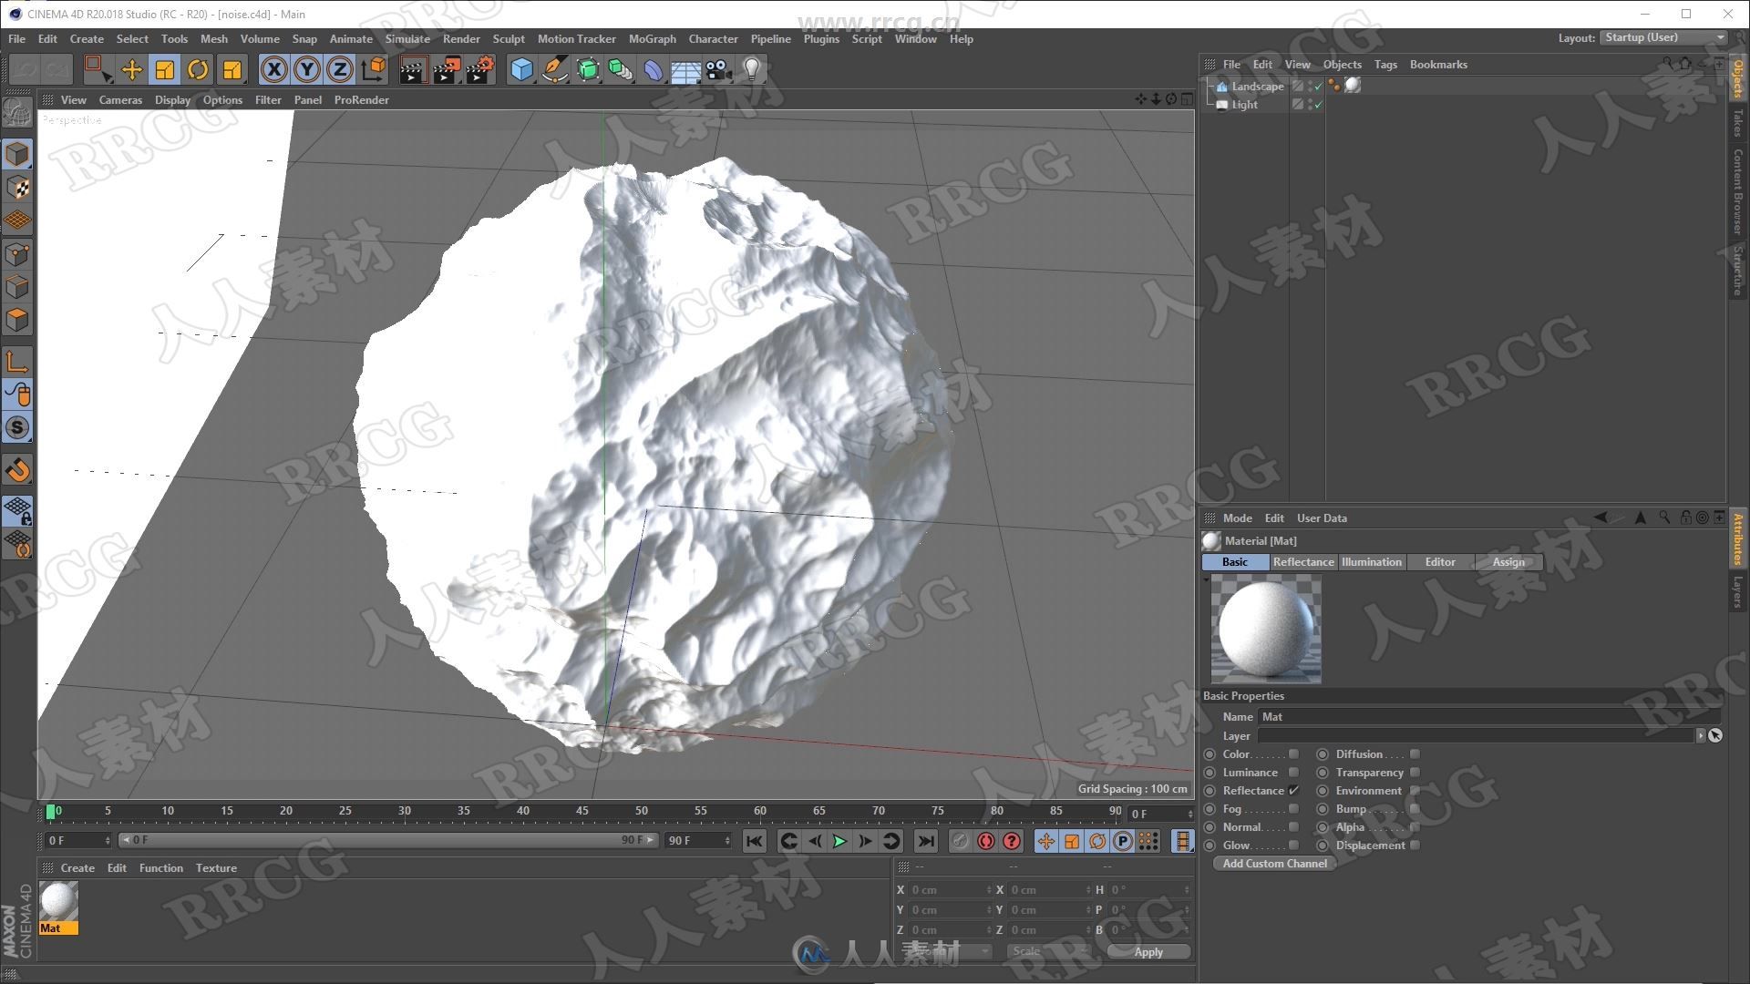Select the Light object
Image resolution: width=1750 pixels, height=984 pixels.
1244,105
